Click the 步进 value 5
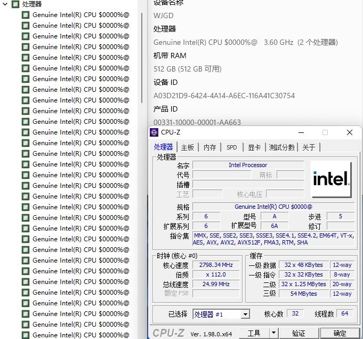 (341, 216)
